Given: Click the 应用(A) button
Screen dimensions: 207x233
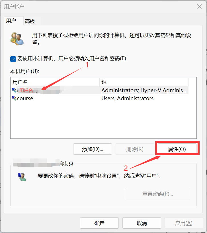Looking at the screenshot, I should pos(184,223).
